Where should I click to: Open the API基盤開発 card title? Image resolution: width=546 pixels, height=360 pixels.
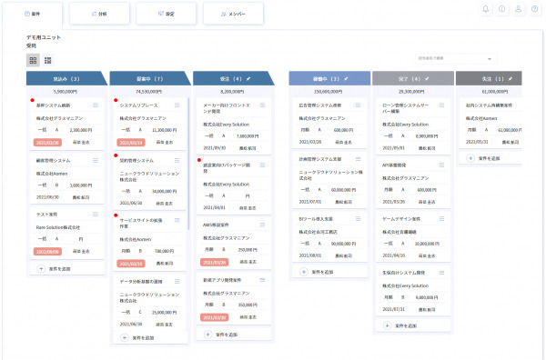pos(394,165)
